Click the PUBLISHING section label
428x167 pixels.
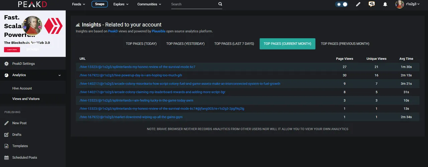tap(12, 112)
